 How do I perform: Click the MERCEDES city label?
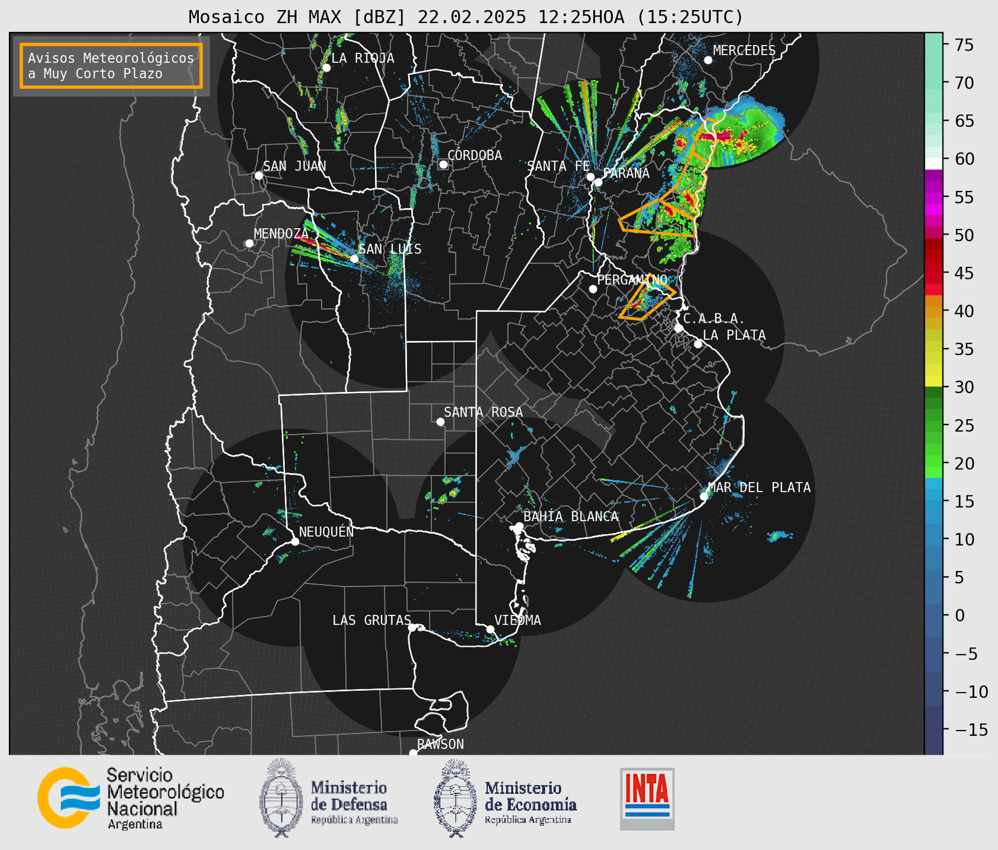(744, 51)
